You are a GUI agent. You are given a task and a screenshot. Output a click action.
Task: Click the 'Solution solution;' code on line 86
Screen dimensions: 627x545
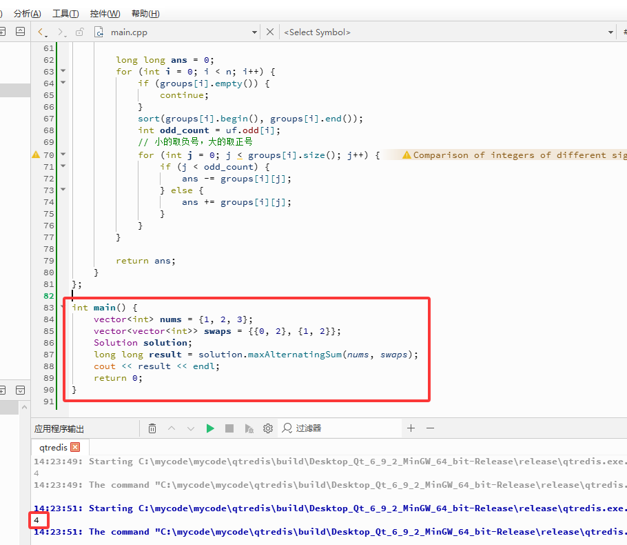[x=143, y=343]
